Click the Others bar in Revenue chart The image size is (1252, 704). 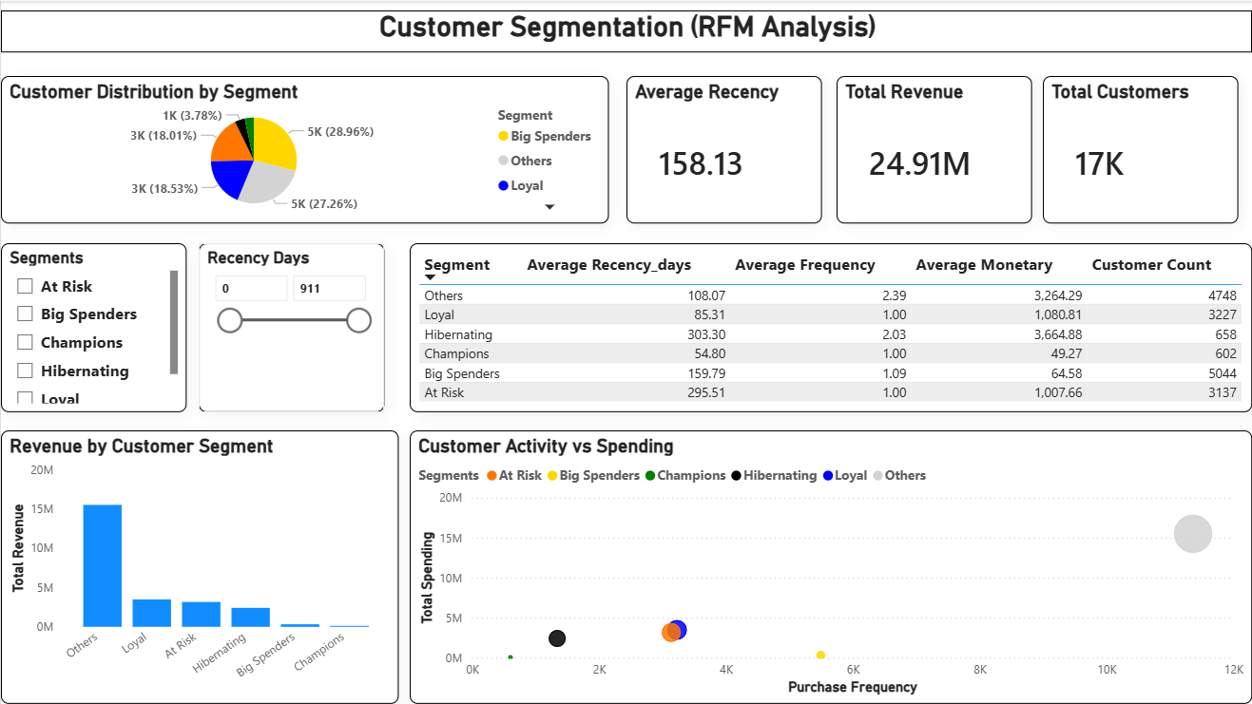tap(101, 565)
